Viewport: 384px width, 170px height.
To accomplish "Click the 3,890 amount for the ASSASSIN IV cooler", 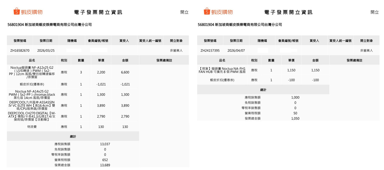I will [125, 105].
